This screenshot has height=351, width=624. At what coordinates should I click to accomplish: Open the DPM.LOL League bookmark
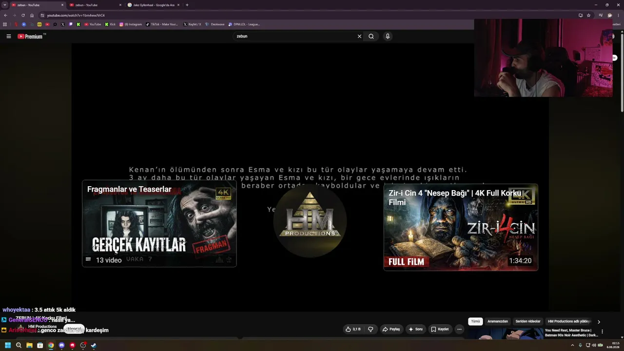244,24
